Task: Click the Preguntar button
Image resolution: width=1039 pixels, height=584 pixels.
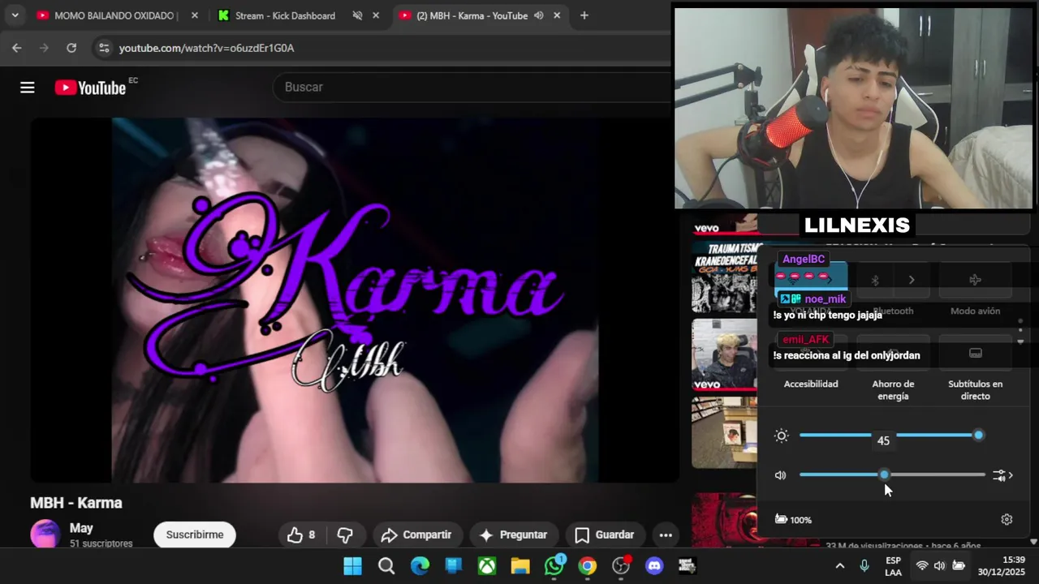Action: point(513,535)
